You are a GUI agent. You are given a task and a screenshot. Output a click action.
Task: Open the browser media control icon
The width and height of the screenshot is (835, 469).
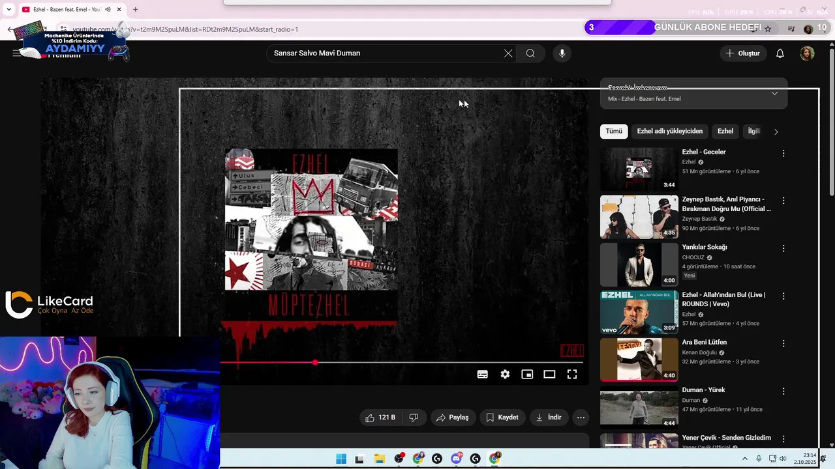click(x=791, y=29)
